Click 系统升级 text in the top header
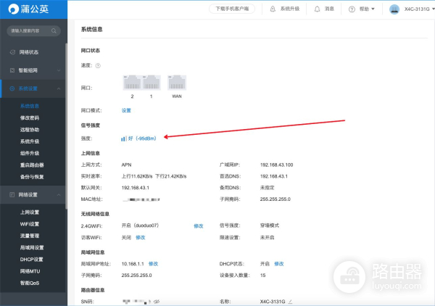This screenshot has width=435, height=306. tap(290, 9)
